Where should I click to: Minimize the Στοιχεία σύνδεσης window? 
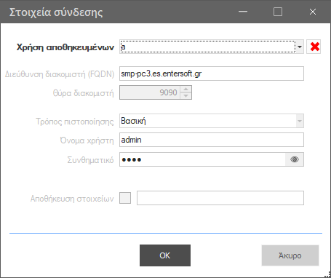[243, 12]
